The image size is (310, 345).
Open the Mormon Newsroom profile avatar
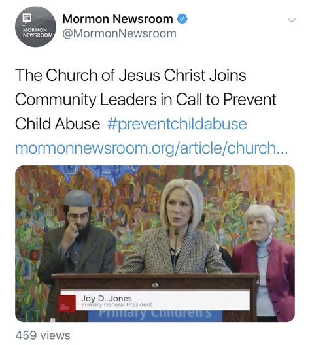(x=35, y=27)
